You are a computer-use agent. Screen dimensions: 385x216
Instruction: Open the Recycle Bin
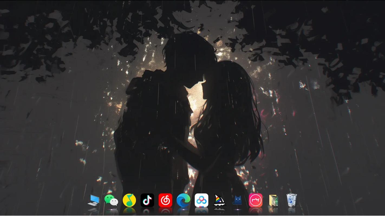click(292, 200)
